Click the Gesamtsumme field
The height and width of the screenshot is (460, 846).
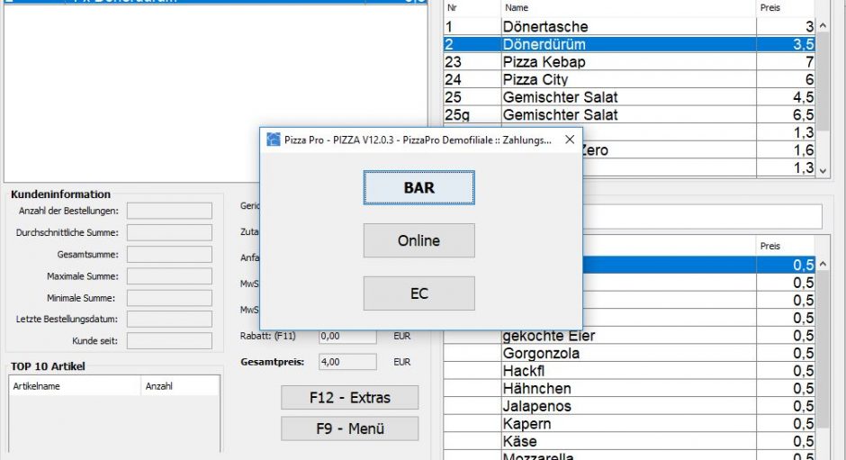(x=169, y=254)
